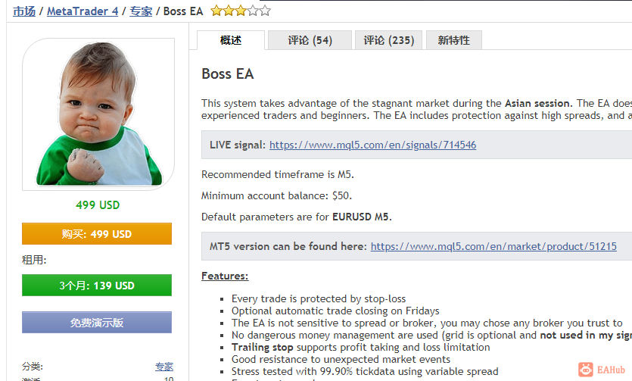Click 'Optional automatic trade closing on Fridays' bullet

335,311
